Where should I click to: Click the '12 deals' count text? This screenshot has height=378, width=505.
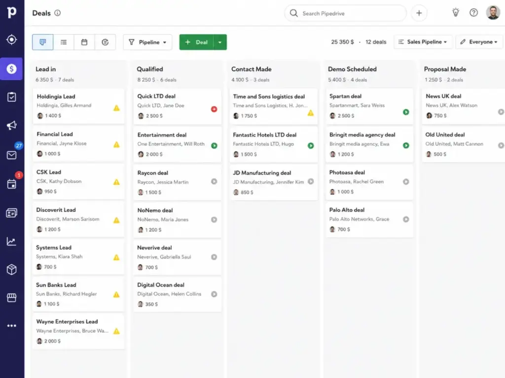pyautogui.click(x=375, y=42)
